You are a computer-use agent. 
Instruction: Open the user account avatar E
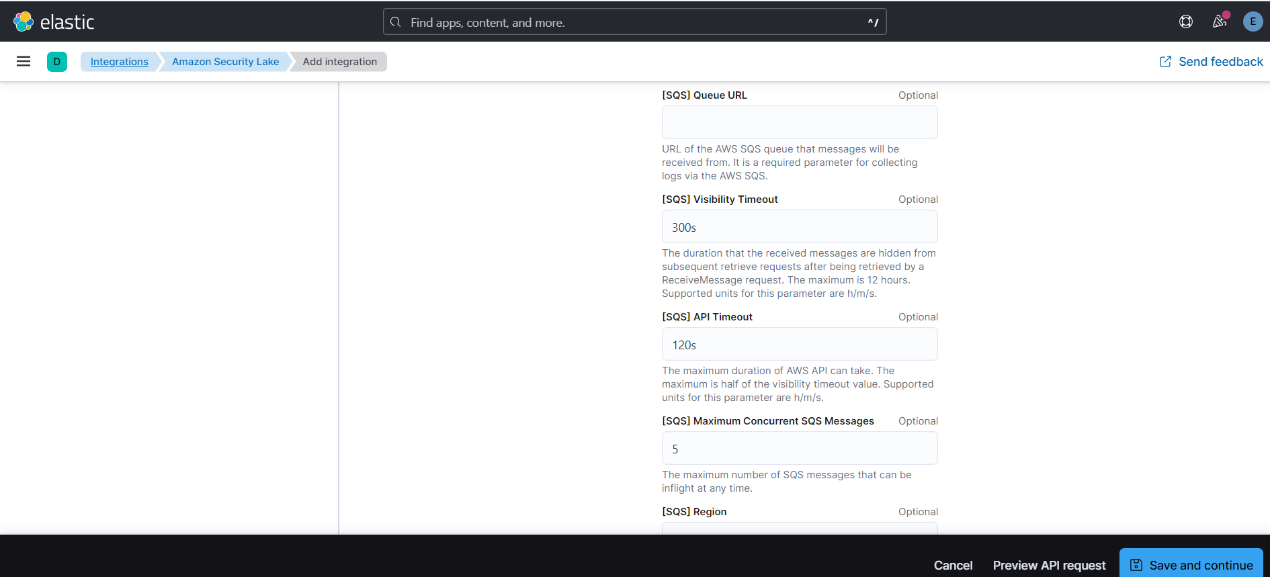(x=1253, y=21)
